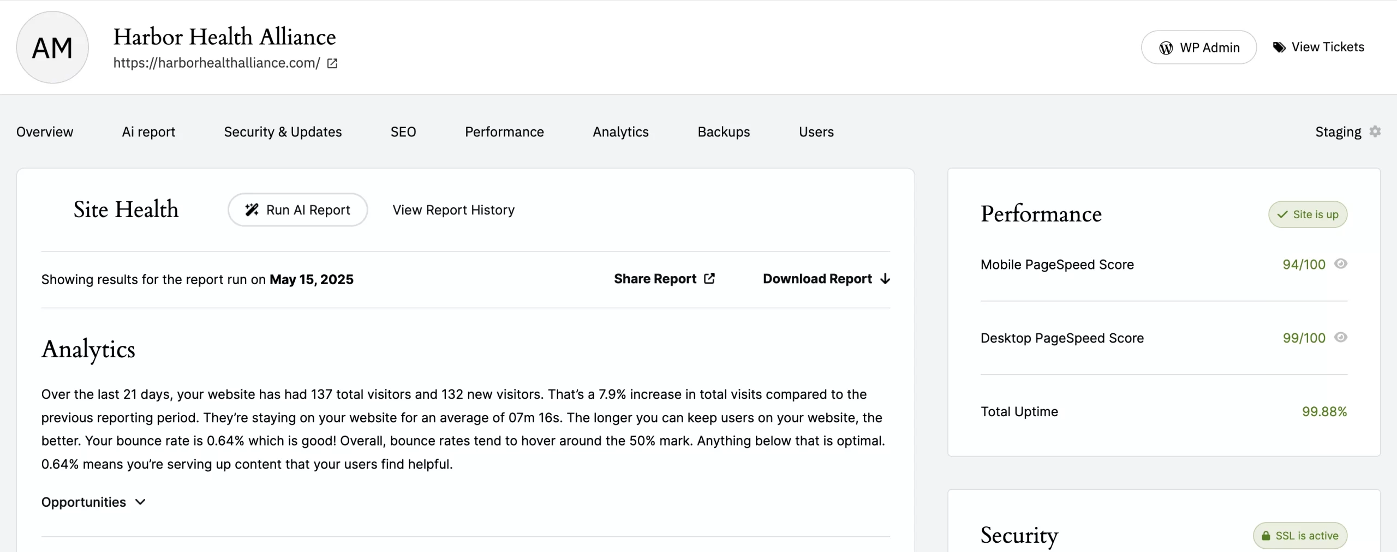This screenshot has width=1397, height=552.
Task: Click Share Report
Action: pos(664,279)
